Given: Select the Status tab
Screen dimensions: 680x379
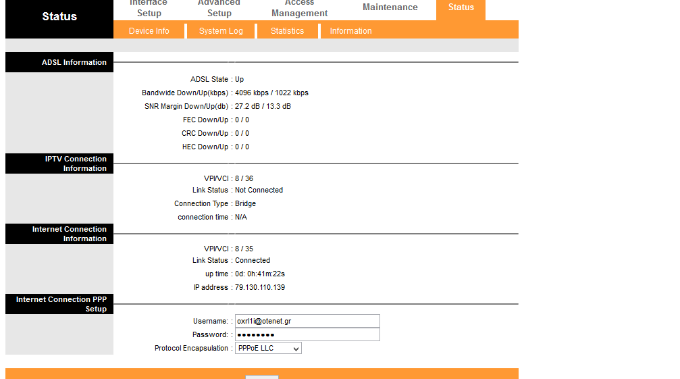Looking at the screenshot, I should (x=461, y=7).
